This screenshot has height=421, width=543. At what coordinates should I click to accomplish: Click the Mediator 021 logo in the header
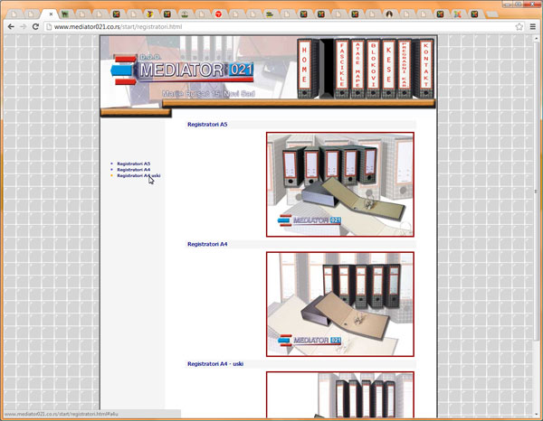183,70
